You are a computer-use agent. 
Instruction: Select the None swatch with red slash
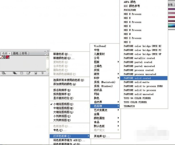click(1, 57)
